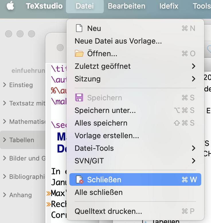The width and height of the screenshot is (211, 223).
Task: Choose Neue Datei aus Vorlage
Action: point(118,41)
